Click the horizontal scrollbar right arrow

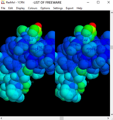[x=108, y=118]
